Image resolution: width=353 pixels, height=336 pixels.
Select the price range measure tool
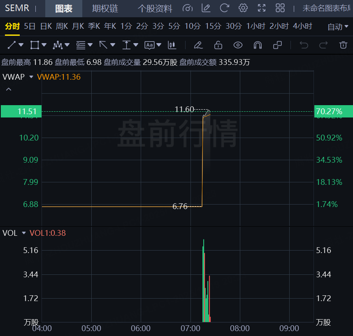click(x=127, y=45)
